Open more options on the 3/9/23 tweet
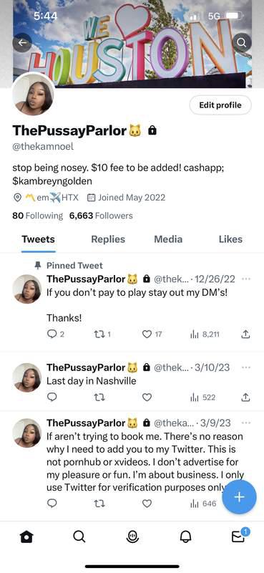 click(247, 423)
